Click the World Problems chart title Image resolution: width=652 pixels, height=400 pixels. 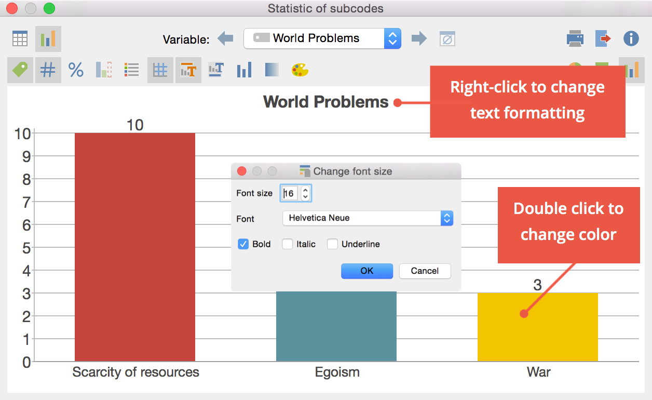coord(326,102)
